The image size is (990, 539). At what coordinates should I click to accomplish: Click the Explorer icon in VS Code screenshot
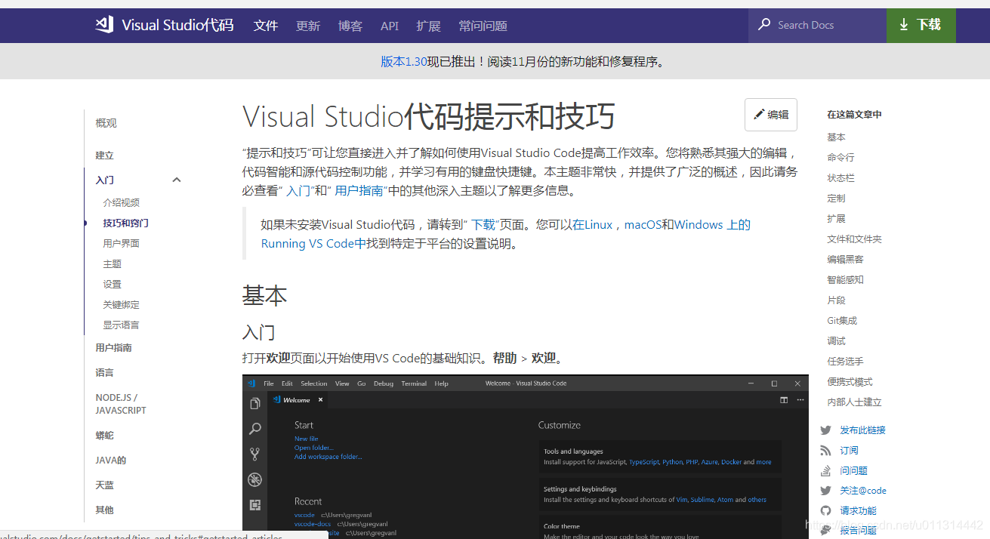tap(255, 404)
